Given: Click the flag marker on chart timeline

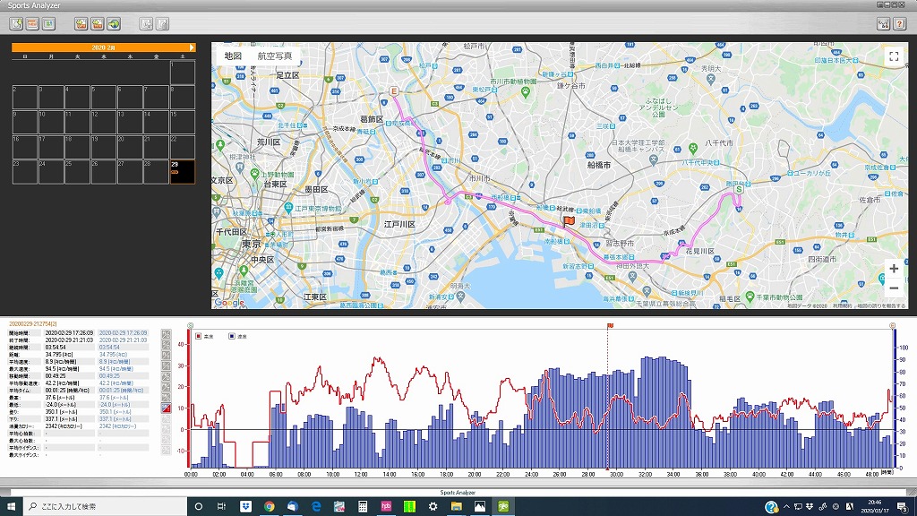Looking at the screenshot, I should tap(609, 326).
